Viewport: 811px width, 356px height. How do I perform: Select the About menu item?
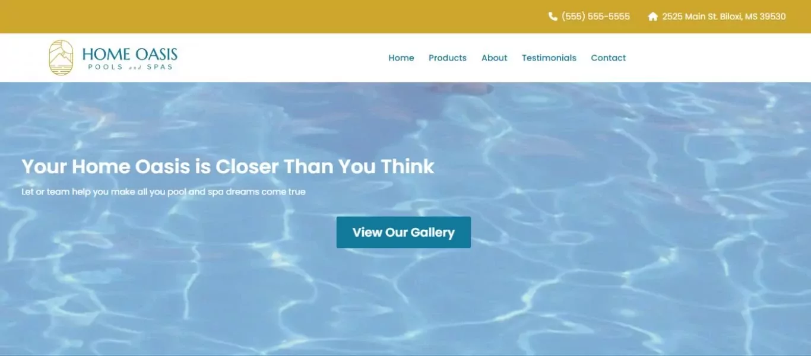click(x=495, y=58)
